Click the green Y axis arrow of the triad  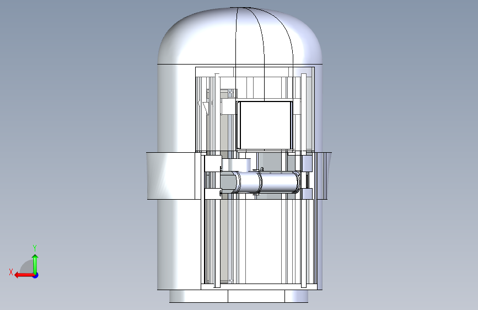(35, 264)
